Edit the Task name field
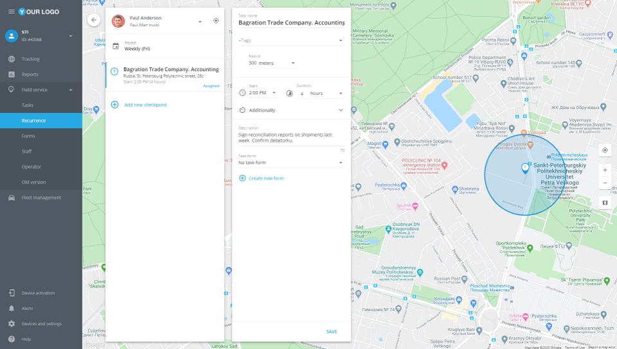 tap(291, 22)
